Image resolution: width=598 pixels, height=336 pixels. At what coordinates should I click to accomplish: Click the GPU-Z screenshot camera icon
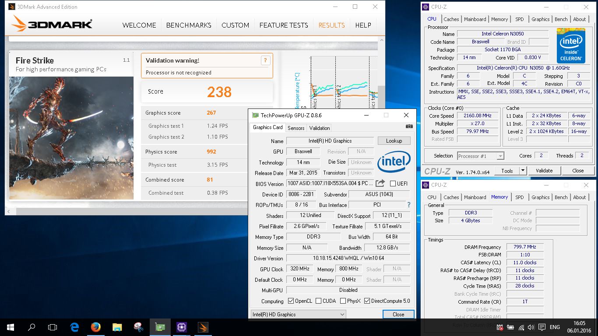tap(409, 126)
